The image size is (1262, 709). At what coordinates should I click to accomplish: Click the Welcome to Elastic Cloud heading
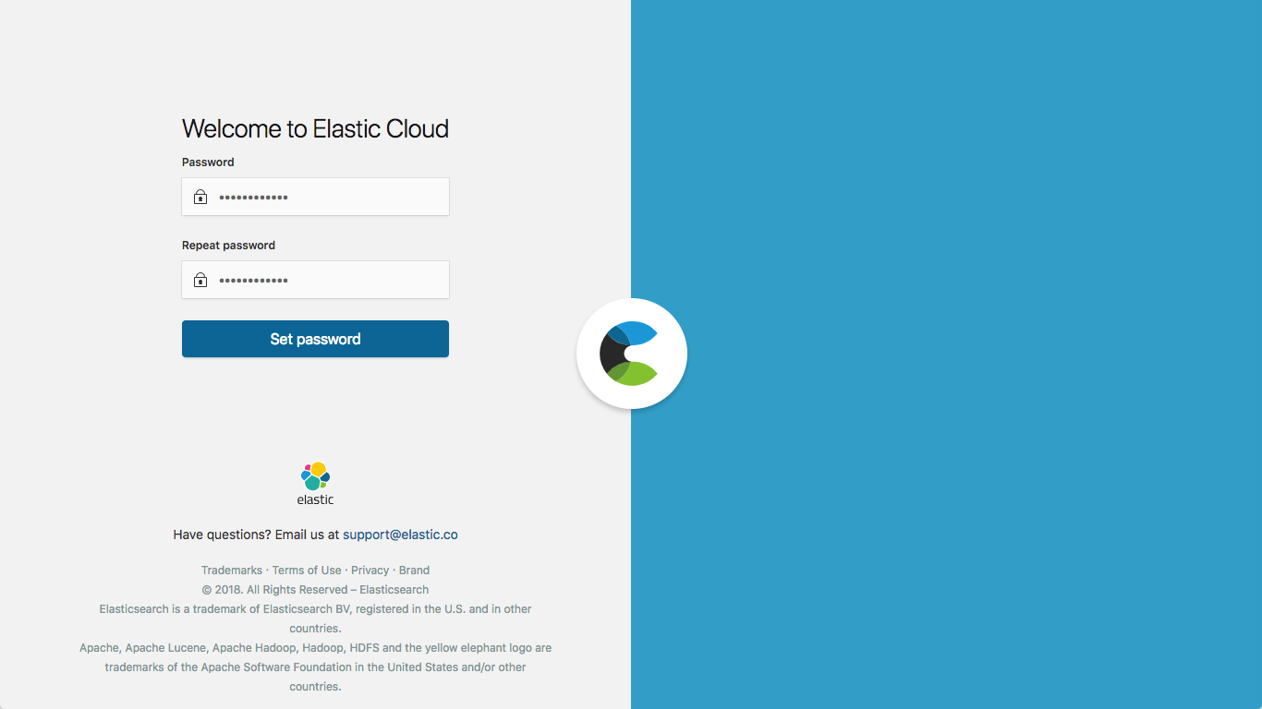[315, 128]
